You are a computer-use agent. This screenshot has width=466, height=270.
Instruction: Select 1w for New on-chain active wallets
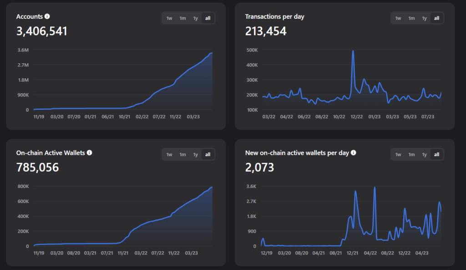[398, 154]
